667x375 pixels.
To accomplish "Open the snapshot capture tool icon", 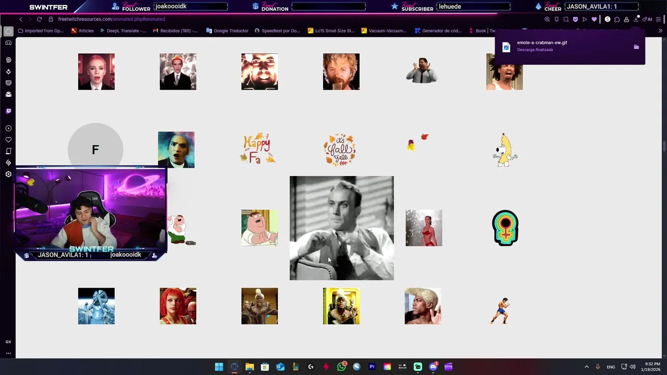I will point(566,19).
